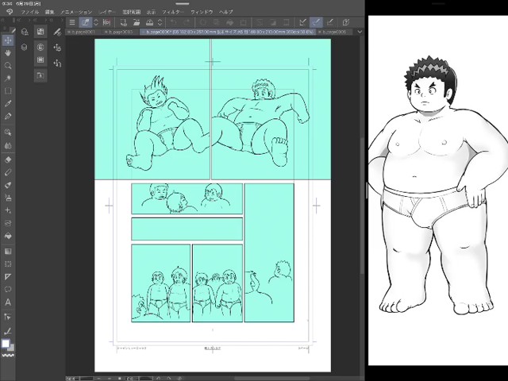This screenshot has width=508, height=381.
Task: Open the 選択範囲 menu
Action: point(131,12)
